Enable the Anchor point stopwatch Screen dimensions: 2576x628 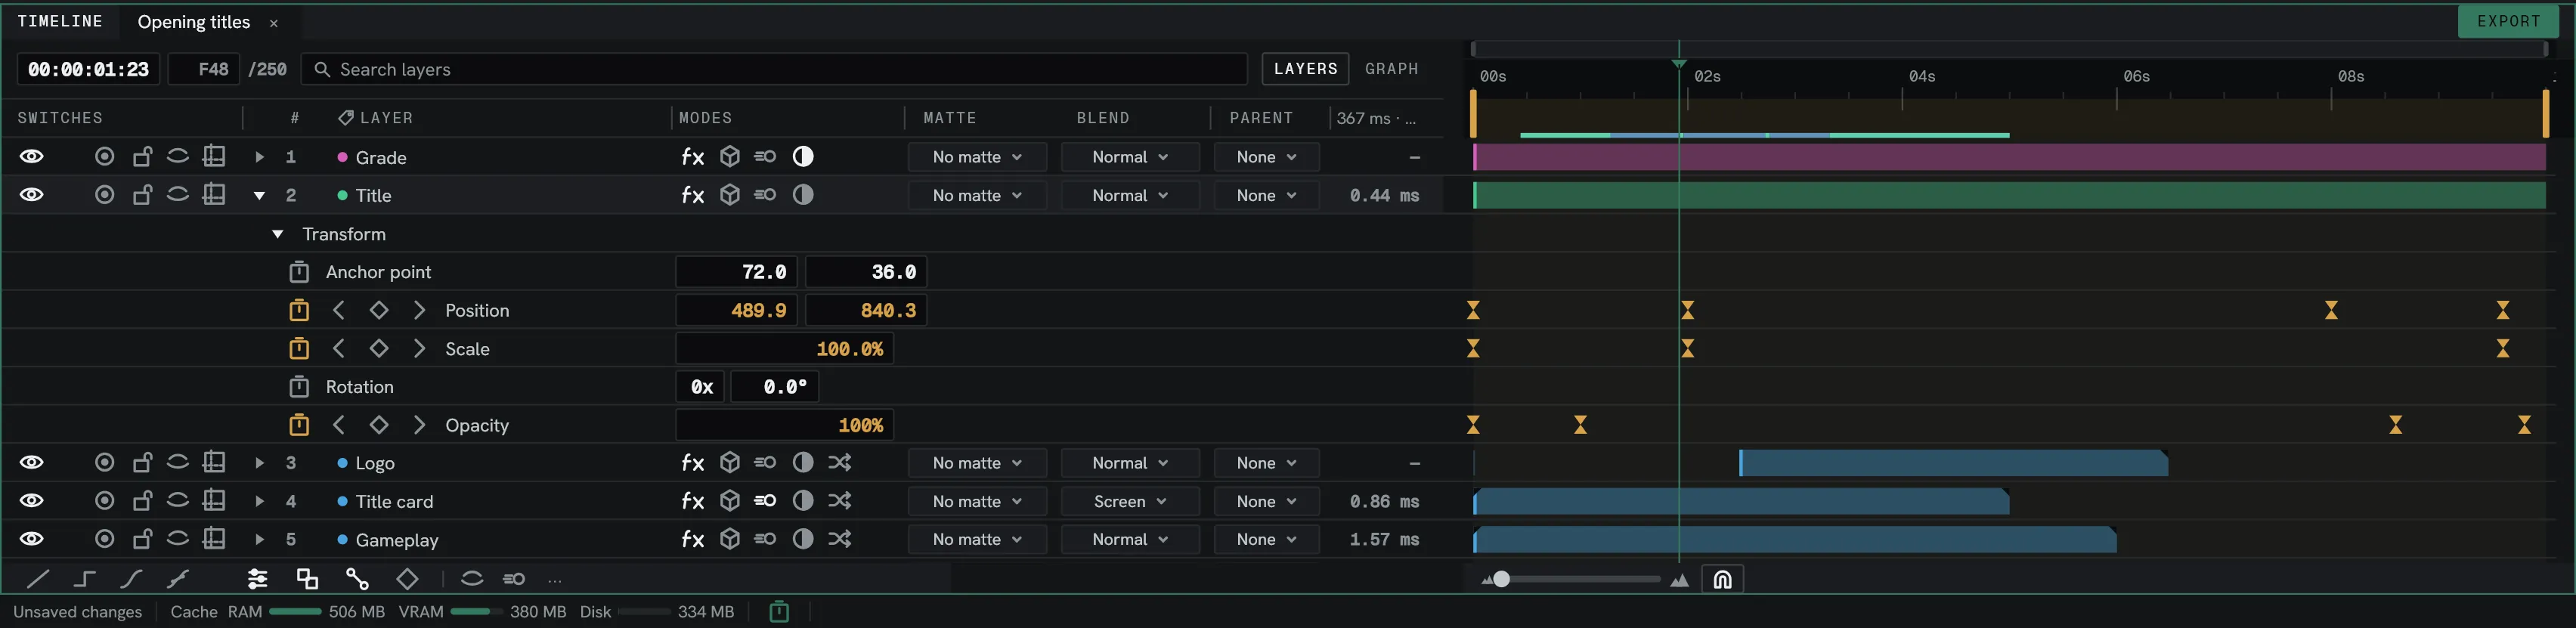pyautogui.click(x=299, y=272)
